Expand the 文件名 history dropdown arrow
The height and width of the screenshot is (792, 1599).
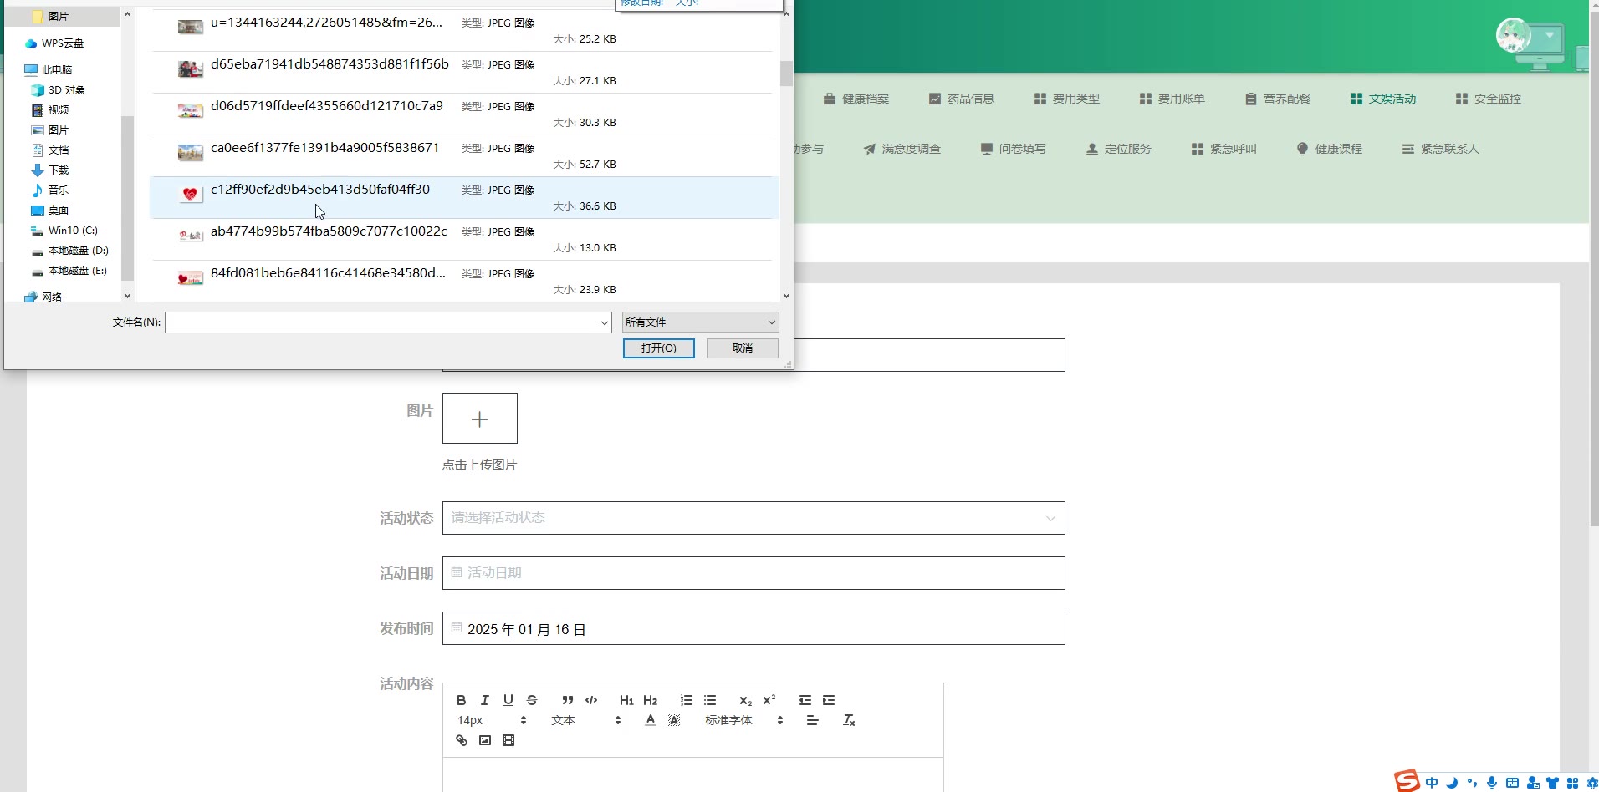[x=604, y=322]
